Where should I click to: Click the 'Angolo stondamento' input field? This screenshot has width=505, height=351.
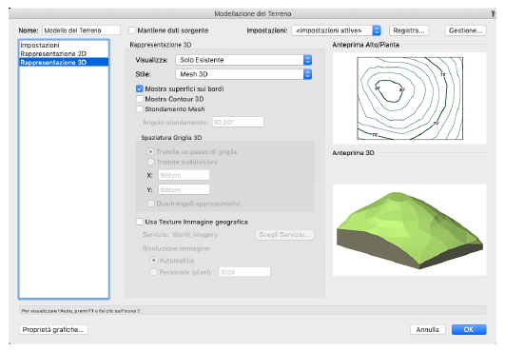coord(238,123)
